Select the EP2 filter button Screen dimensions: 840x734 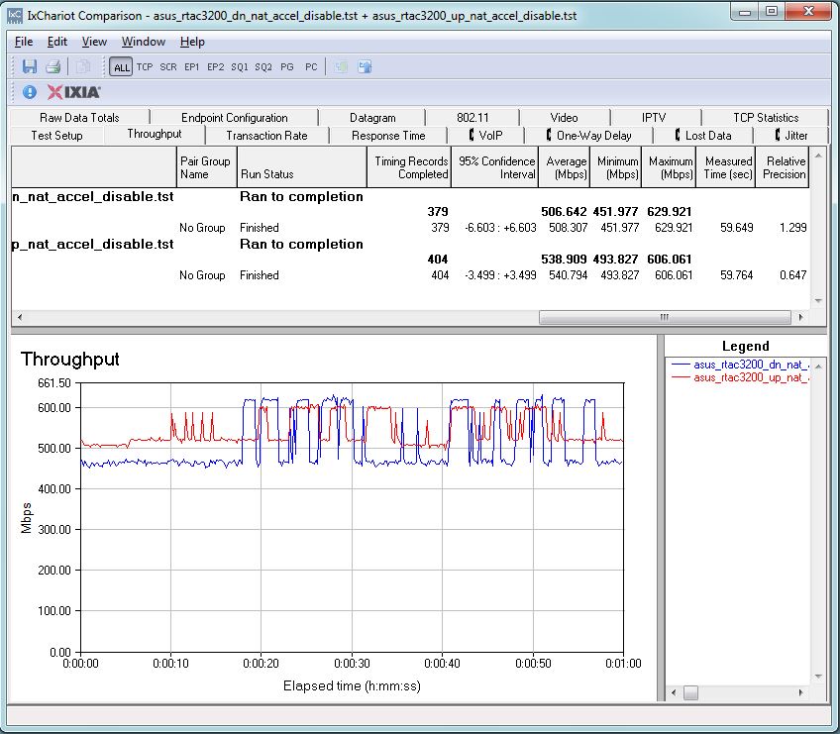[215, 67]
